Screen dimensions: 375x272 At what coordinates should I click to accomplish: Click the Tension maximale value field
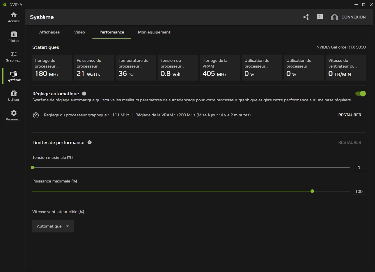pos(359,168)
